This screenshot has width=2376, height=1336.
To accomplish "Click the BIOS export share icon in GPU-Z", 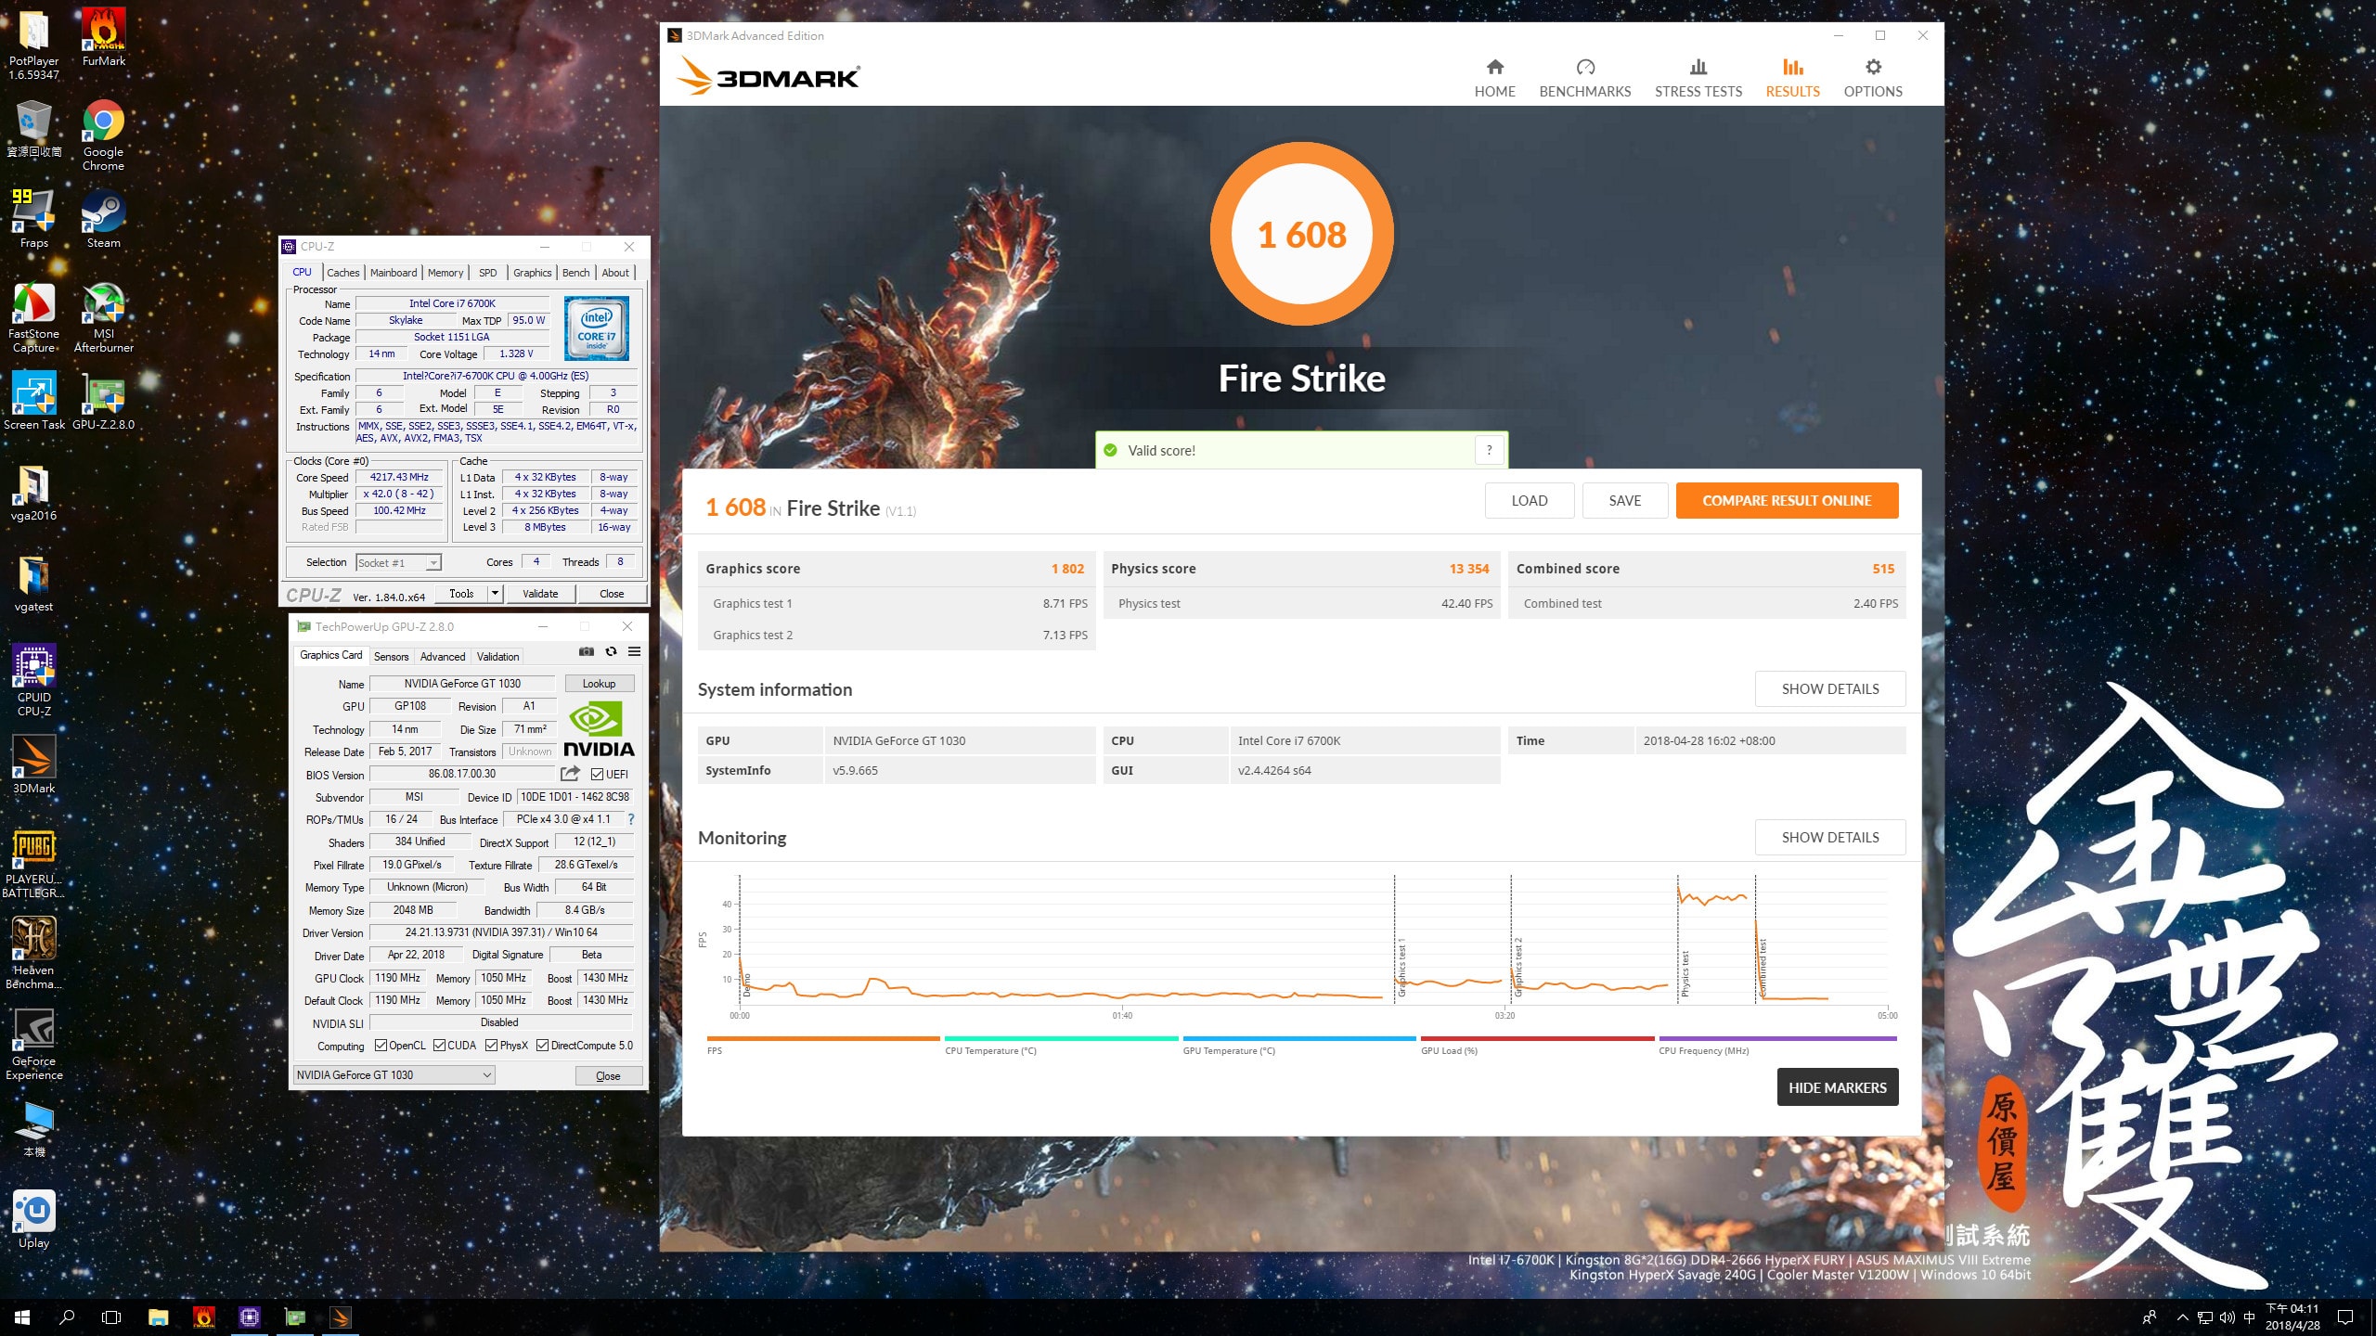I will tap(570, 773).
